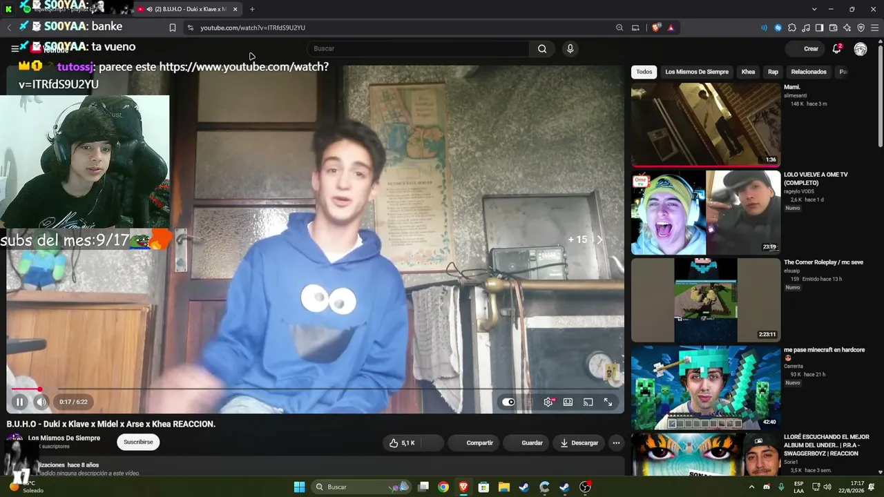This screenshot has width=884, height=497.
Task: Select the Khea filter chip
Action: click(x=748, y=72)
